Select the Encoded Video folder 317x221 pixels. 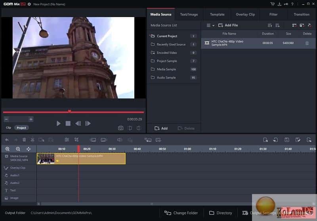click(x=174, y=53)
